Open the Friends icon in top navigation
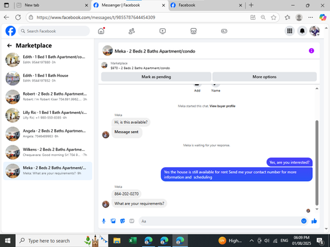This screenshot has width=330, height=247. click(x=131, y=31)
